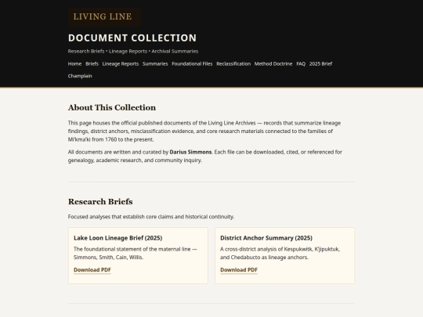Go to the Champlain page
This screenshot has height=317, width=423.
pos(80,76)
